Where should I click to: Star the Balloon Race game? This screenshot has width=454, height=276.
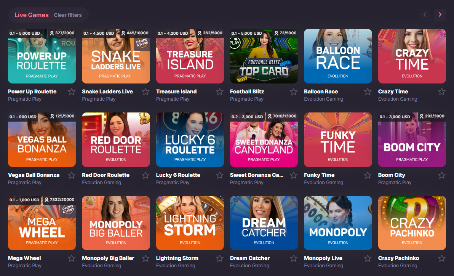pos(368,92)
